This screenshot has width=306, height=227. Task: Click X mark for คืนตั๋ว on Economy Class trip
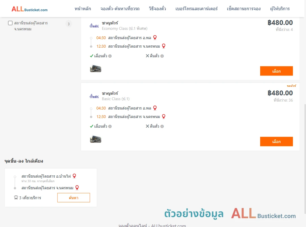tap(148, 56)
